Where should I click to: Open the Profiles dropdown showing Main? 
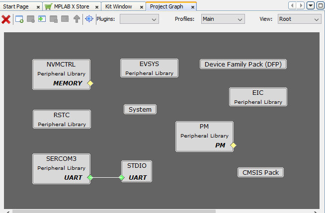tap(223, 19)
